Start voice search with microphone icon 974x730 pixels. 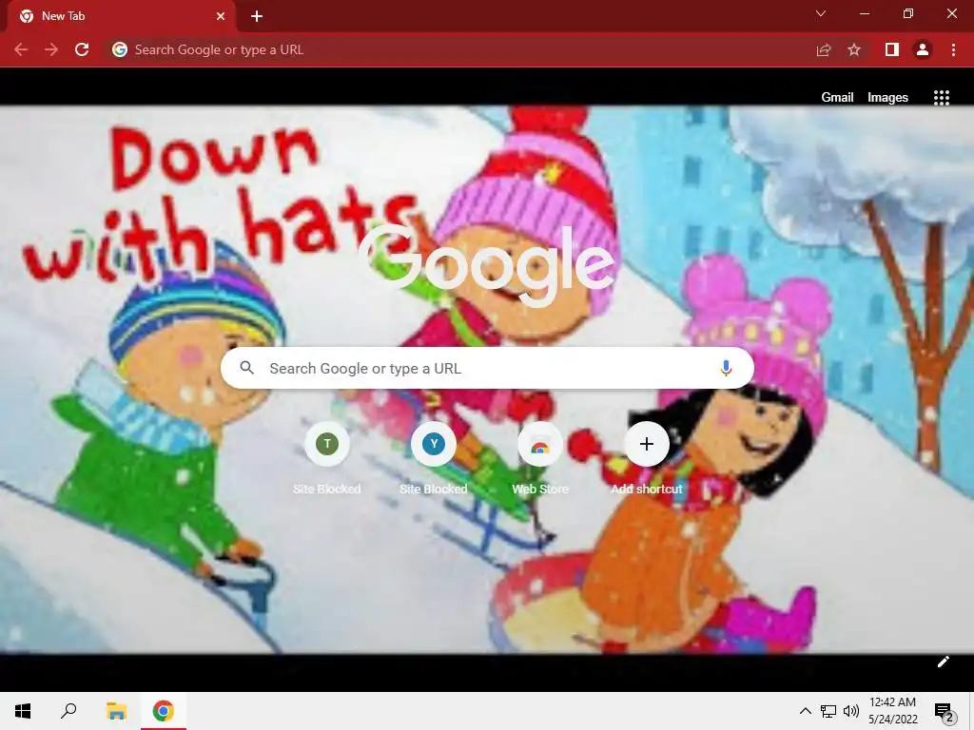click(726, 368)
